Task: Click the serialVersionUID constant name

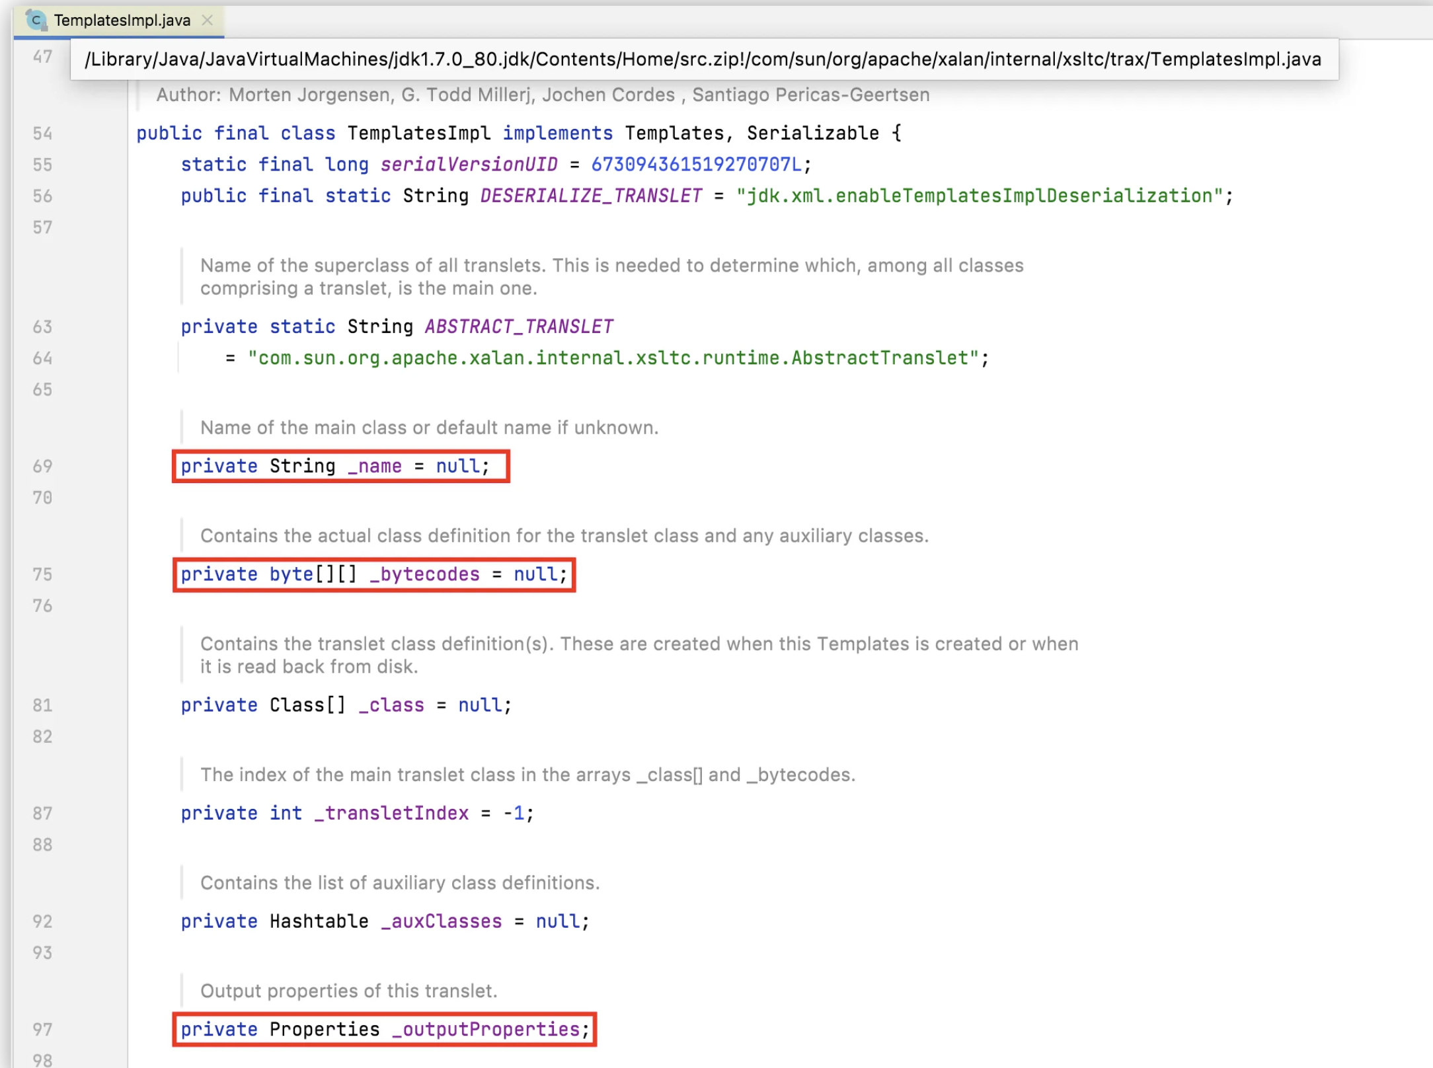Action: pyautogui.click(x=469, y=165)
